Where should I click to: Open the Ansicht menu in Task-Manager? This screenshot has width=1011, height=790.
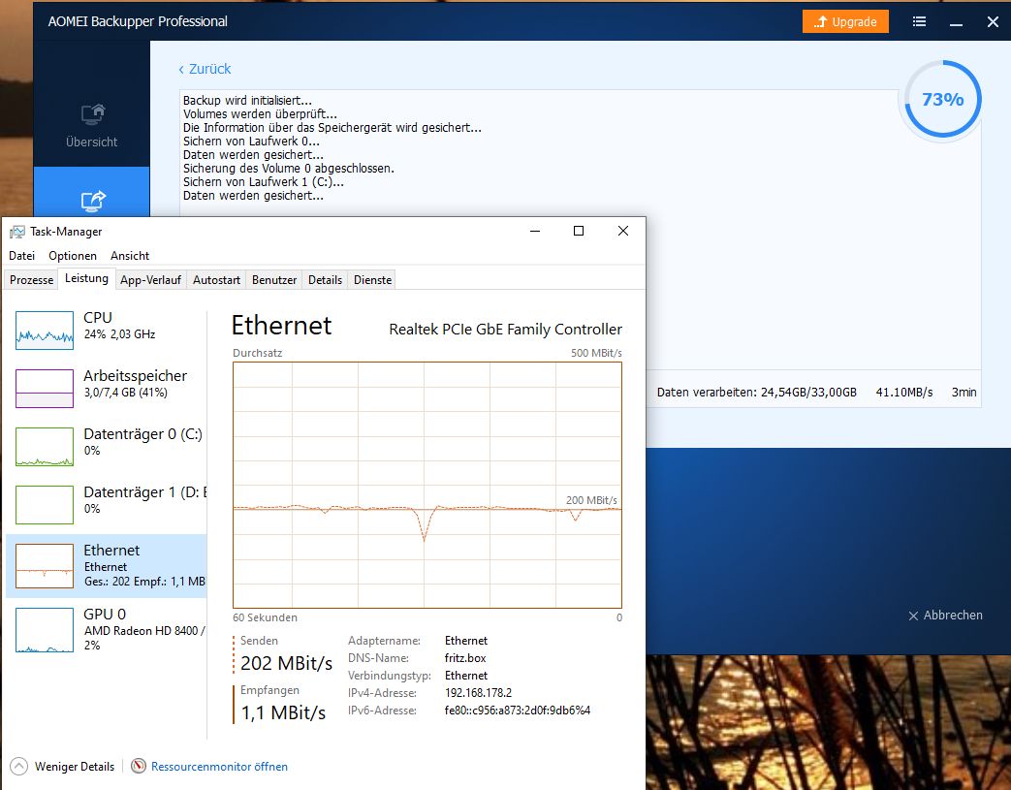click(130, 255)
